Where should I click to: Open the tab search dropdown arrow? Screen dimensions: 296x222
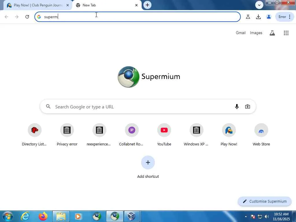coord(259,5)
